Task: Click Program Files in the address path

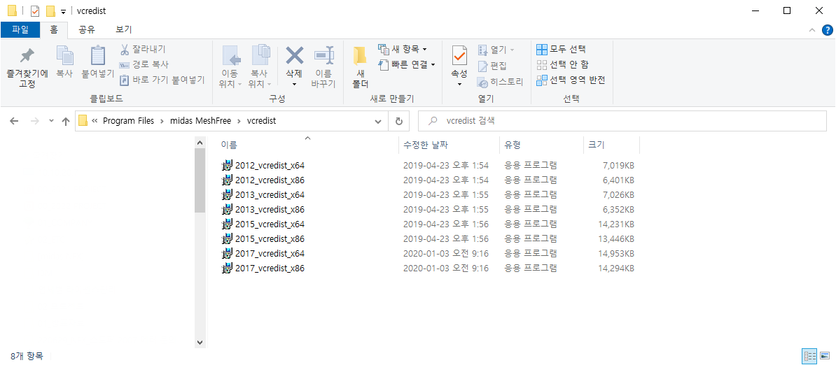Action: point(128,121)
